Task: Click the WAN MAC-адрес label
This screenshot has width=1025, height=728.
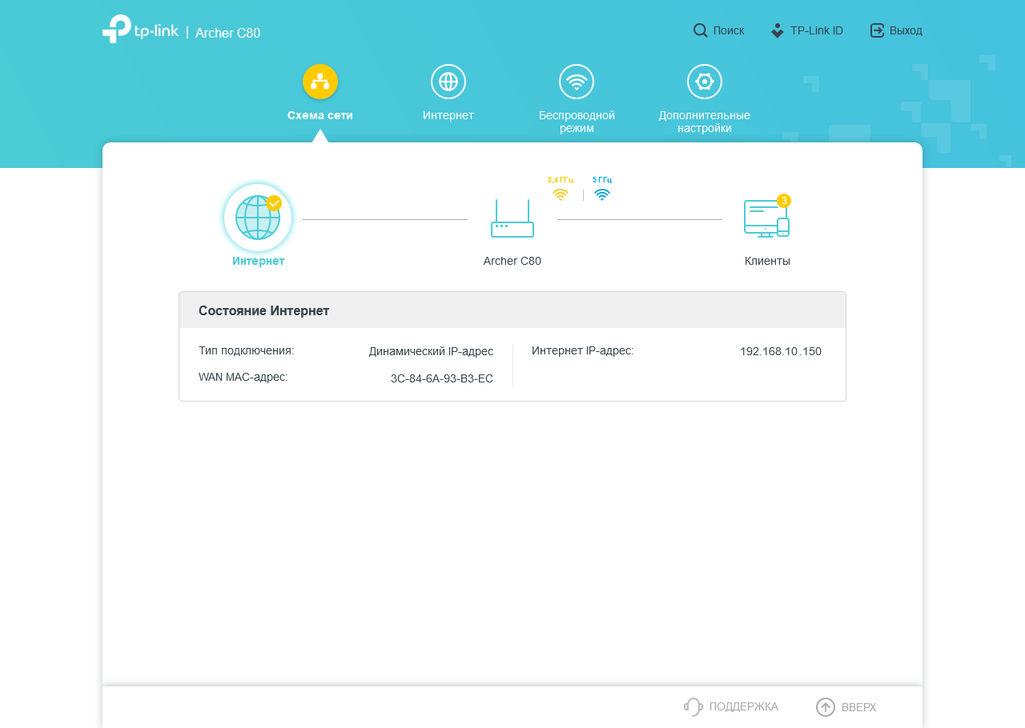Action: click(243, 377)
